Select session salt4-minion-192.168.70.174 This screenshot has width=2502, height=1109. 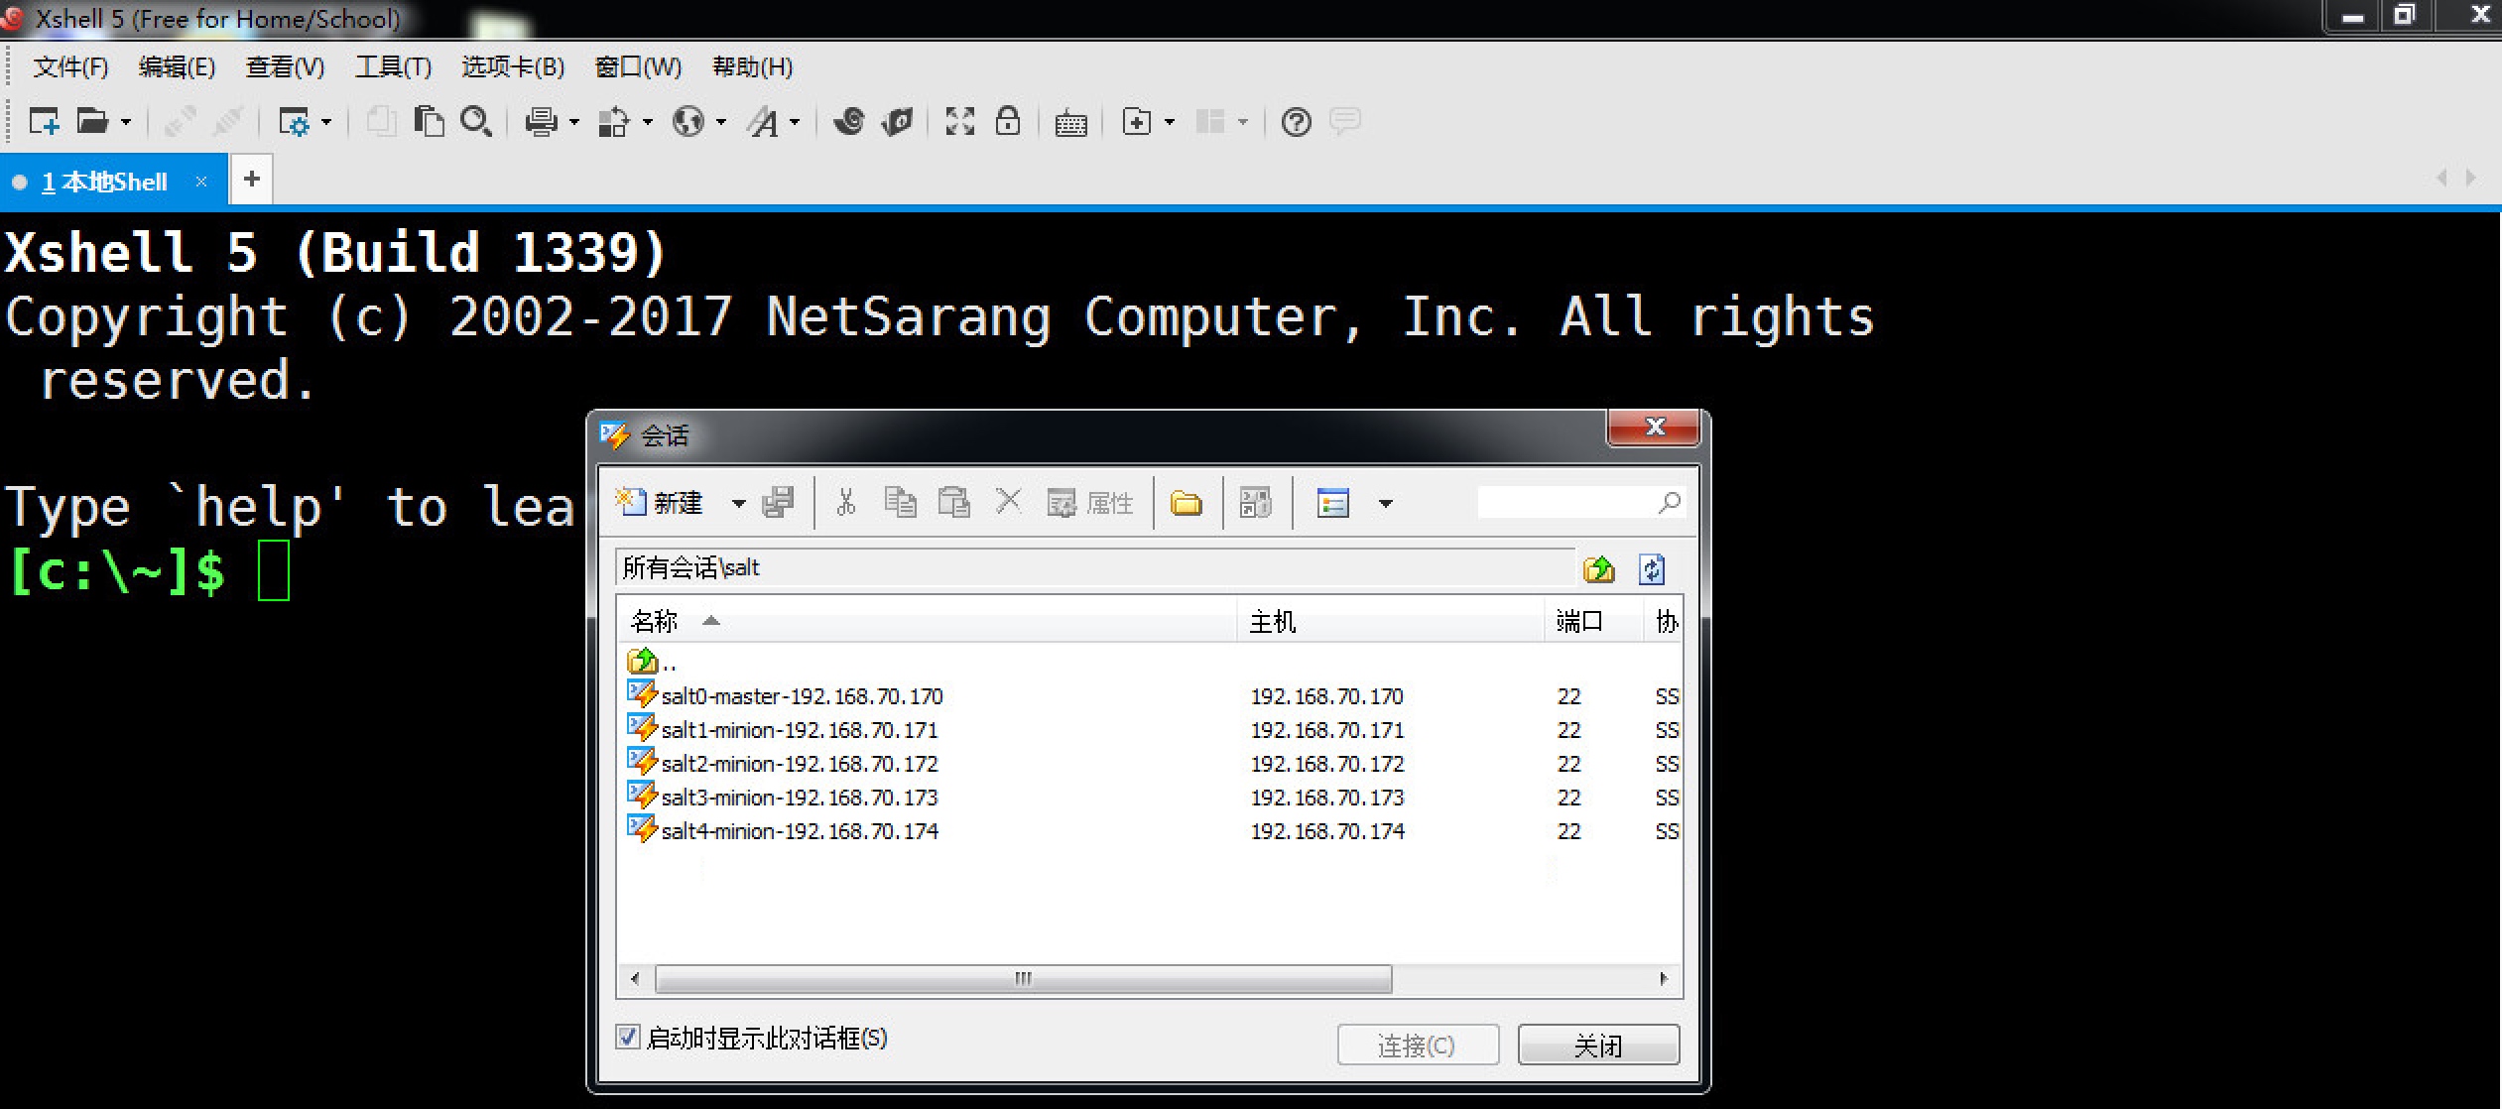click(783, 830)
